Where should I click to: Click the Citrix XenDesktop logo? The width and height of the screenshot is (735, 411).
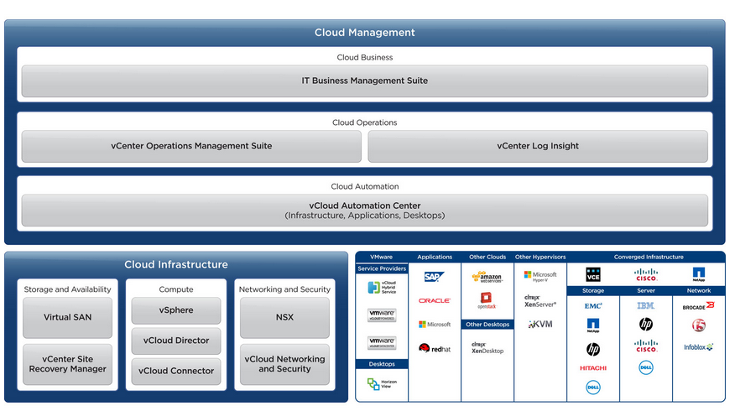tap(487, 348)
